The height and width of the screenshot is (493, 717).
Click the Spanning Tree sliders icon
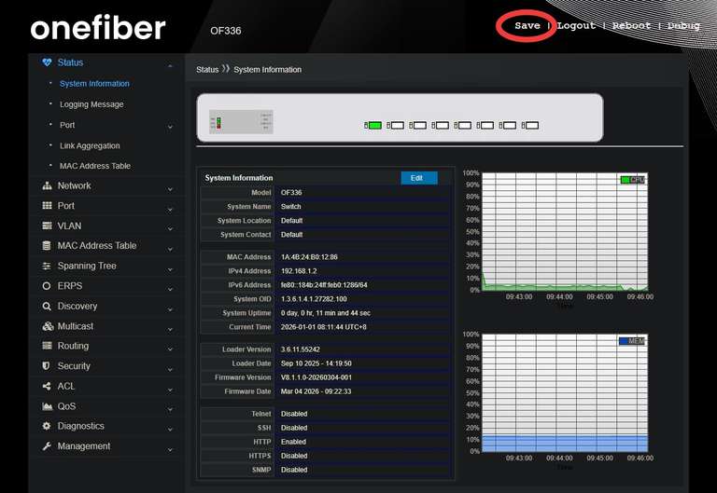(47, 266)
